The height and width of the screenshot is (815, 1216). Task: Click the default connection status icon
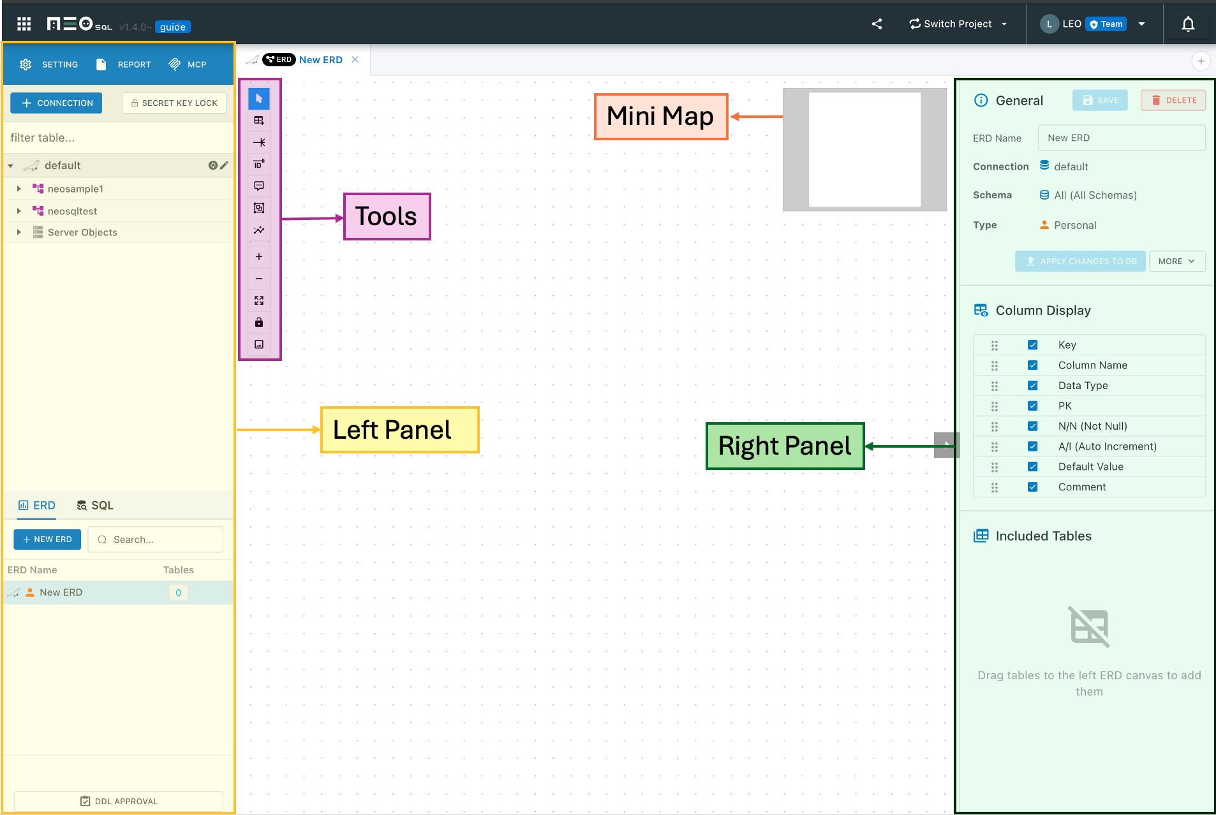[x=213, y=165]
